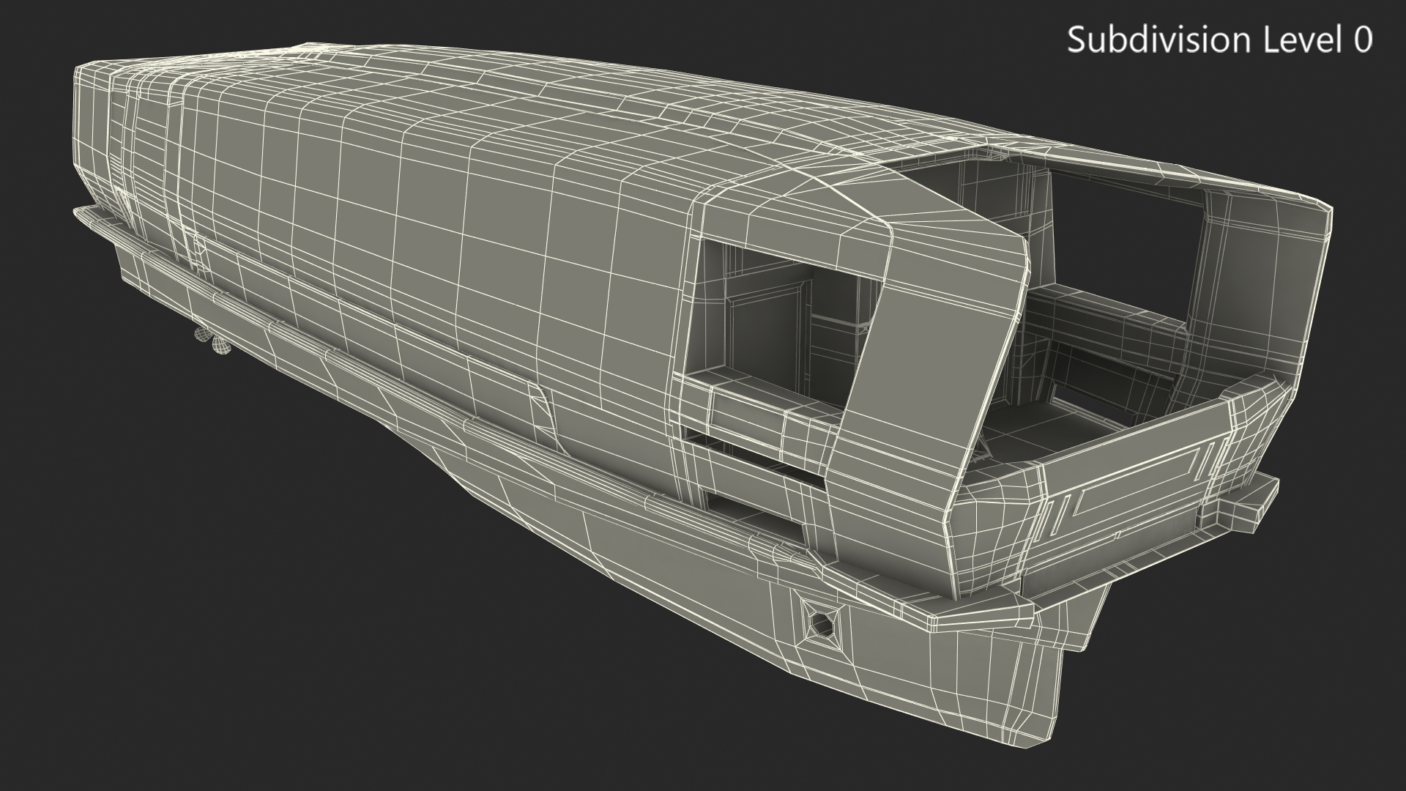Click the 'Subdivision Level 0' label
The width and height of the screenshot is (1406, 791).
click(x=1219, y=40)
